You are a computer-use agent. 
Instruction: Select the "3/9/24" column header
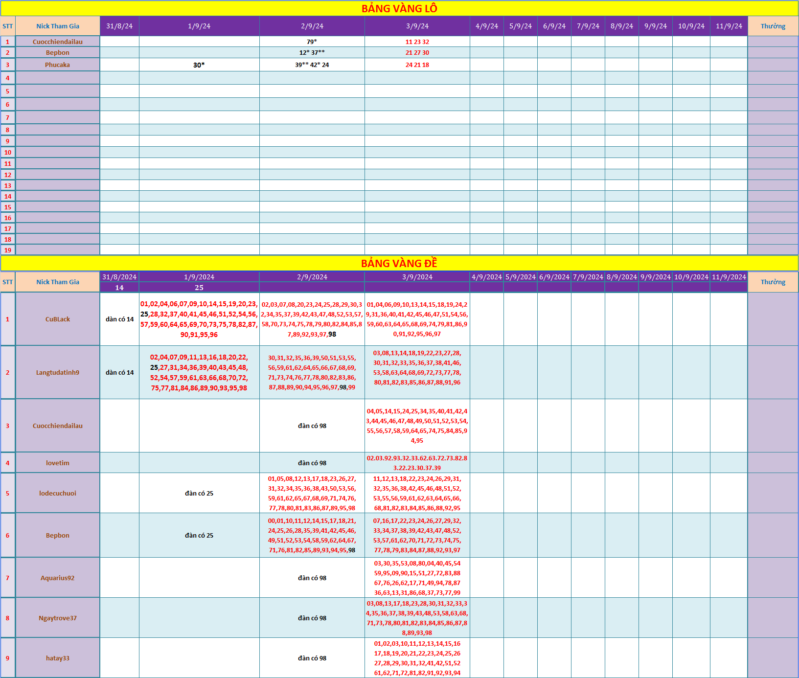point(417,26)
